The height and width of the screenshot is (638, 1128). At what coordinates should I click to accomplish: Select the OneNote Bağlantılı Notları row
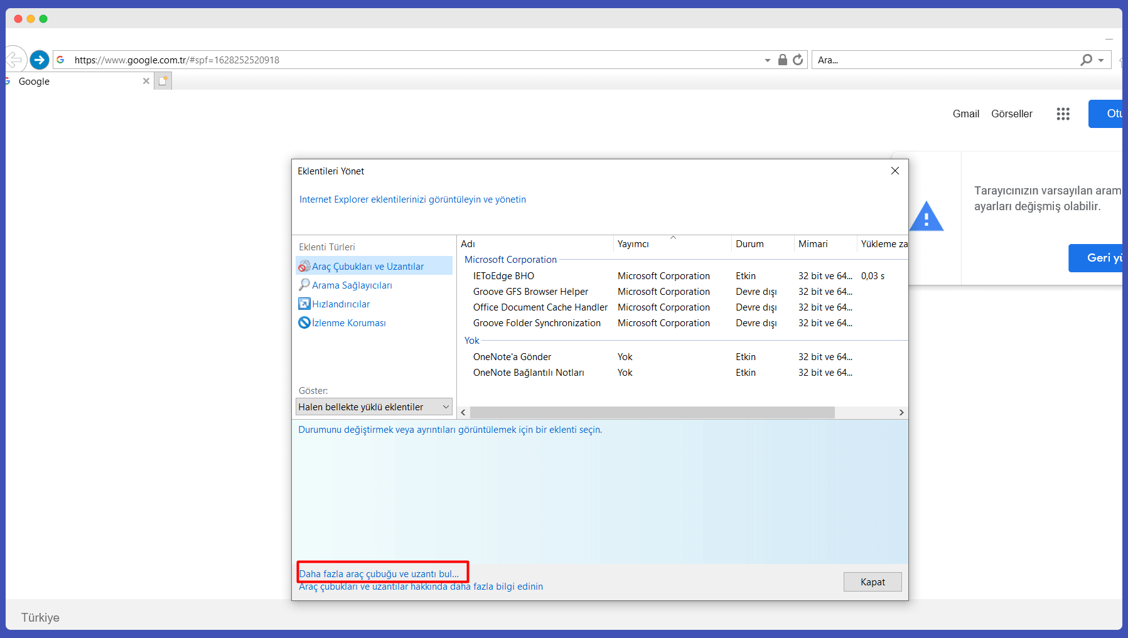pos(682,373)
